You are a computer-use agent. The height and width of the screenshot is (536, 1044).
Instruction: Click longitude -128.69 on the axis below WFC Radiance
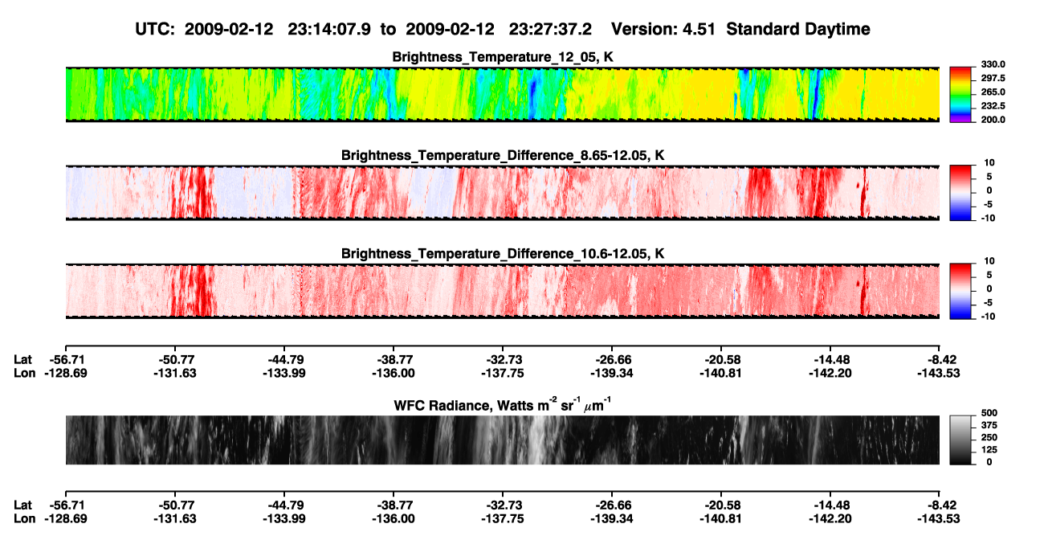[66, 518]
